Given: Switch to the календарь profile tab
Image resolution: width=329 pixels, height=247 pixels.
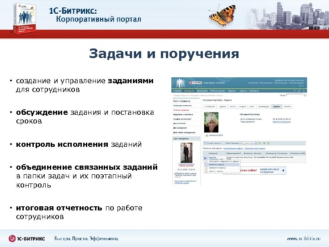Looking at the screenshot, I should click(x=264, y=107).
